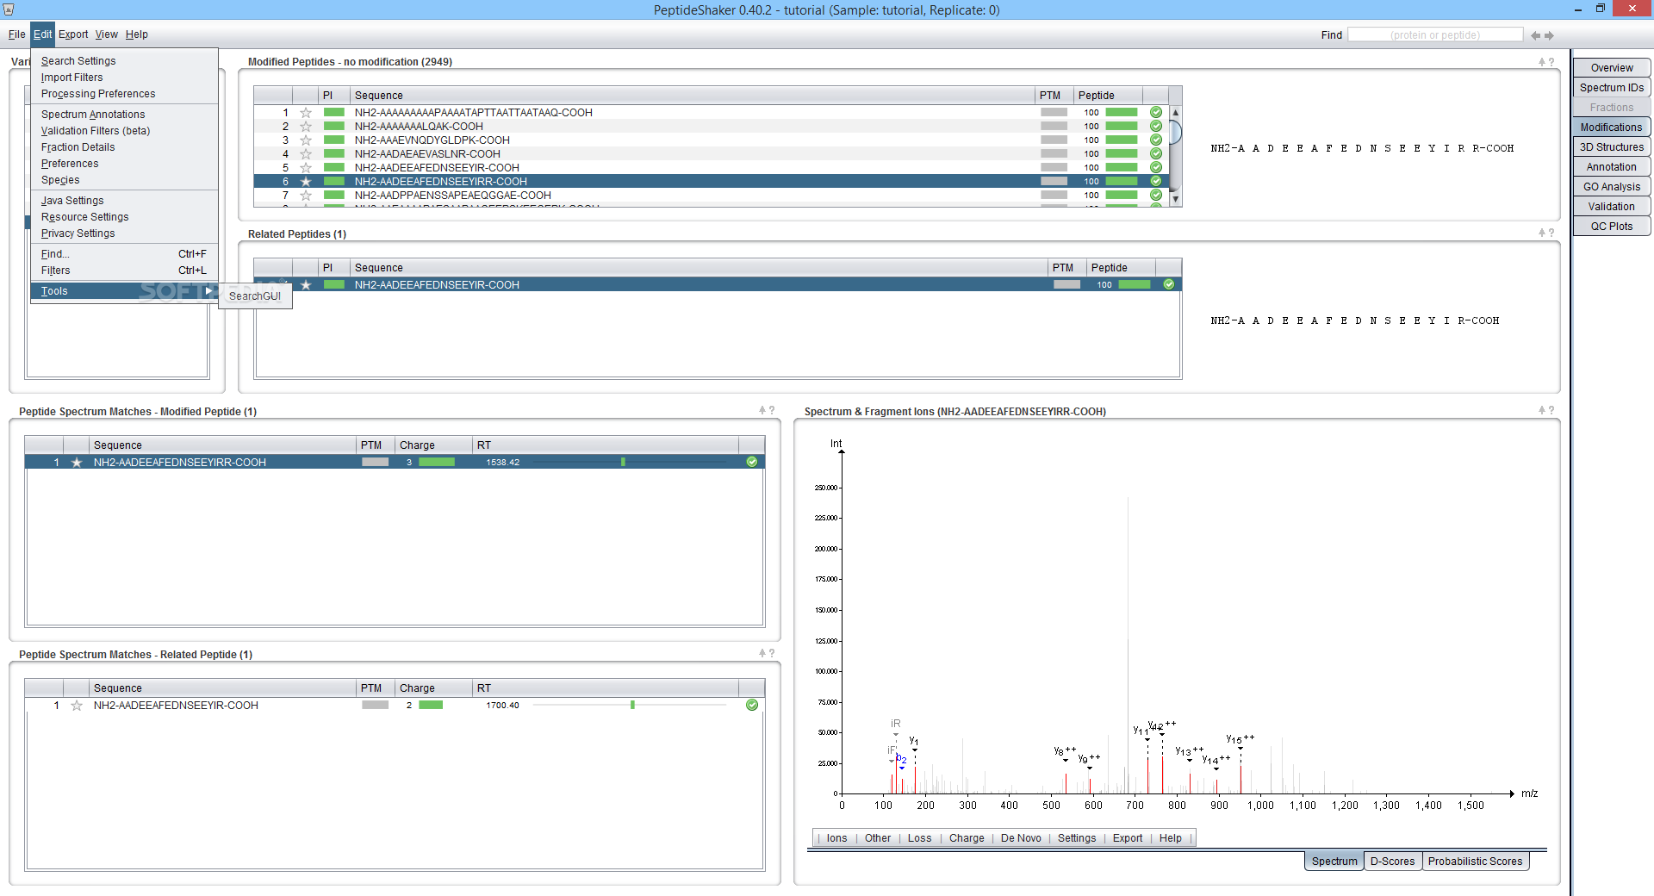Screen dimensions: 1654x896
Task: Open the spectrum Settings menu
Action: 1077,838
